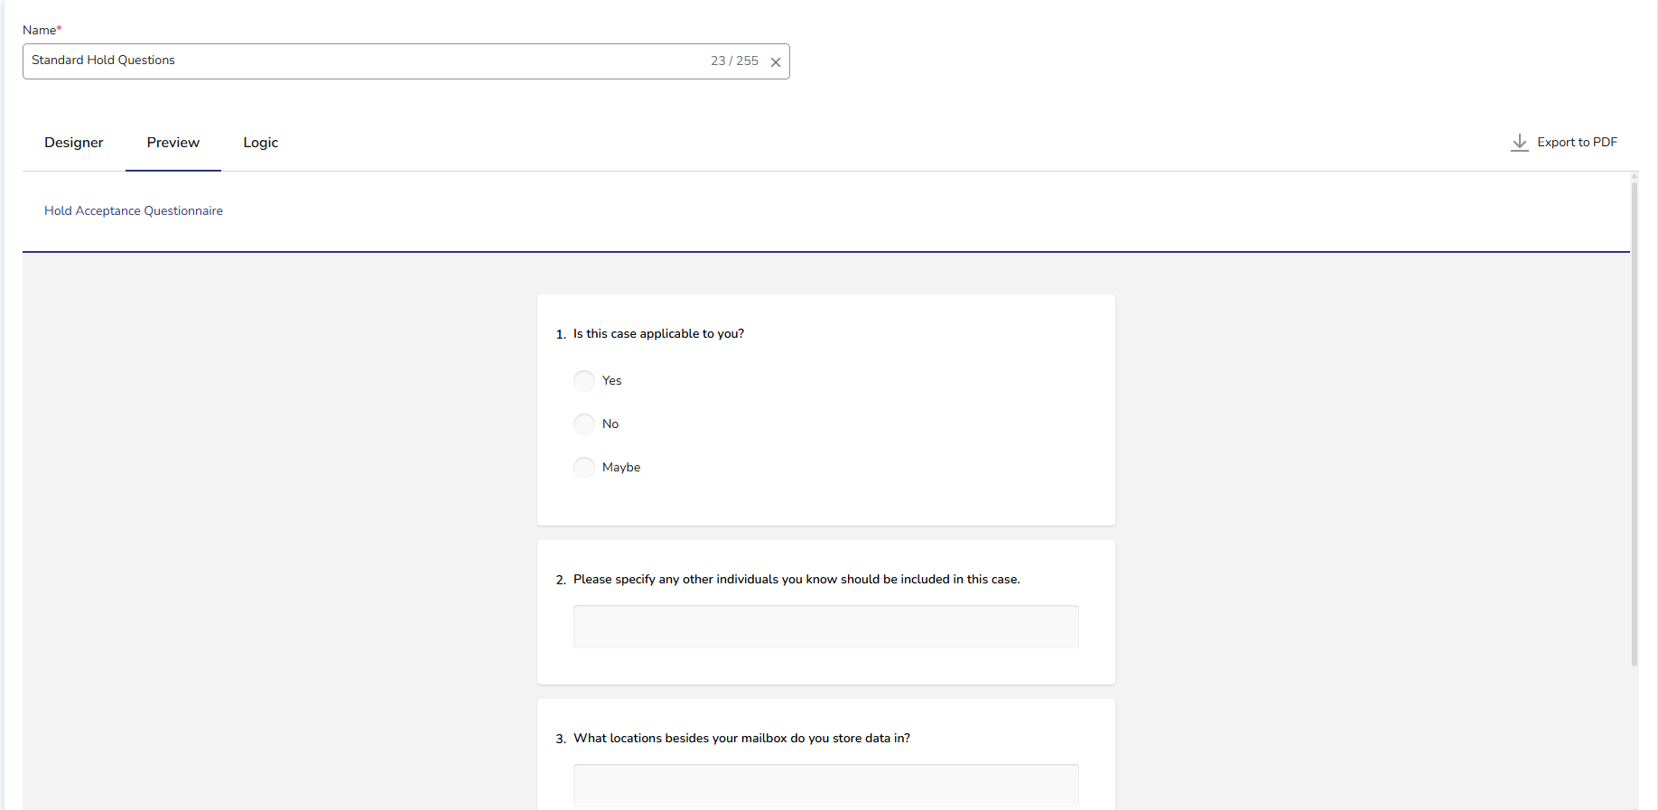1658x810 pixels.
Task: Click the Export to PDF text
Action: [x=1577, y=143]
